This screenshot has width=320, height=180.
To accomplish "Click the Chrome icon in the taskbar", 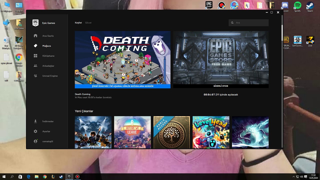I will pyautogui.click(x=45, y=176).
